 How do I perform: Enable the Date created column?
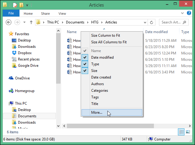[x=112, y=77]
